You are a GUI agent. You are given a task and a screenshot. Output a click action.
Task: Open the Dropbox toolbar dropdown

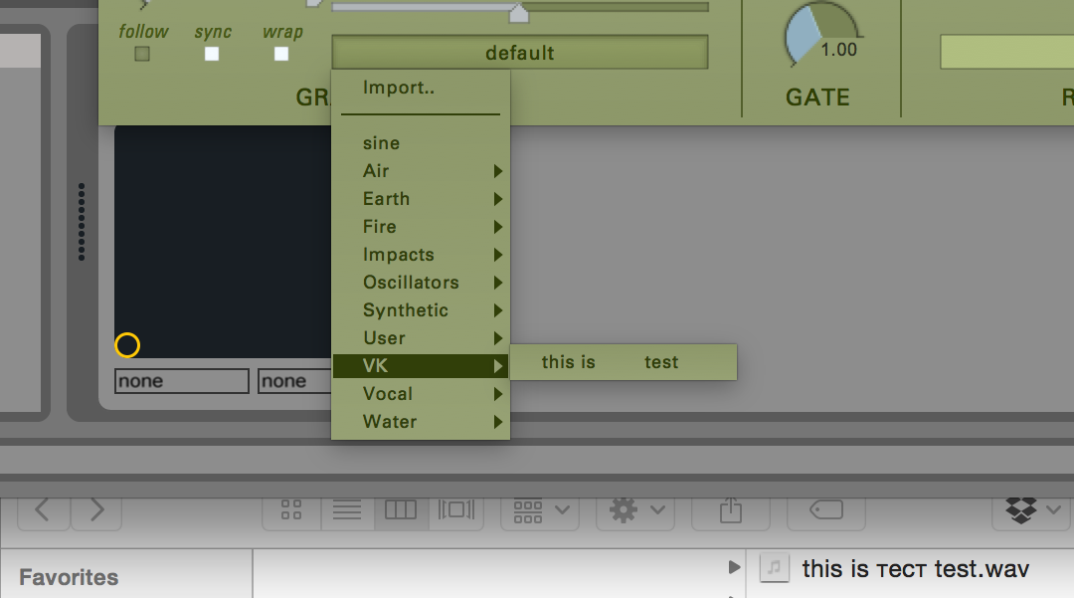1031,510
